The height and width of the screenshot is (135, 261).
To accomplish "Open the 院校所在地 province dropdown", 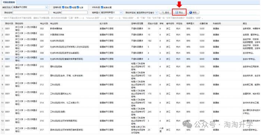I will tap(147, 12).
